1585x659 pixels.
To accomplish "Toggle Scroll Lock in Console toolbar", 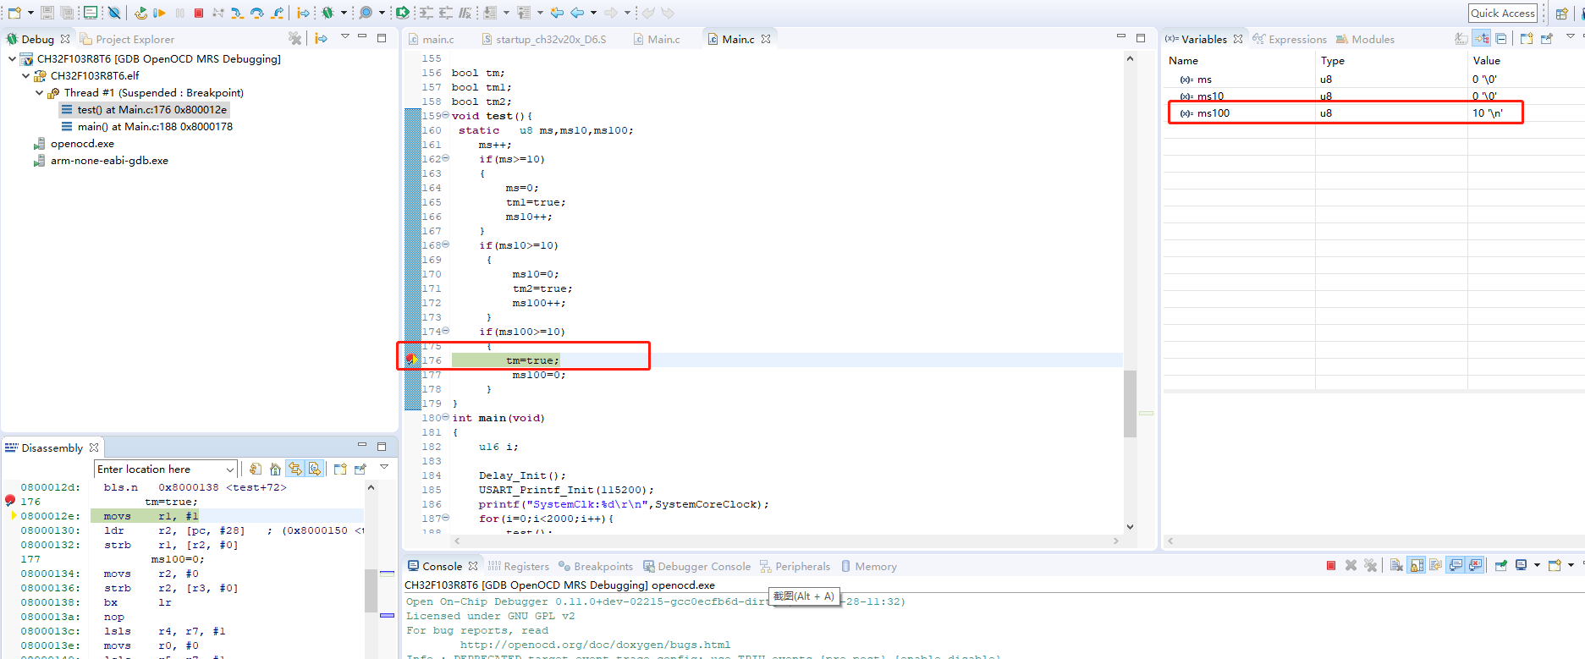I will click(1416, 565).
